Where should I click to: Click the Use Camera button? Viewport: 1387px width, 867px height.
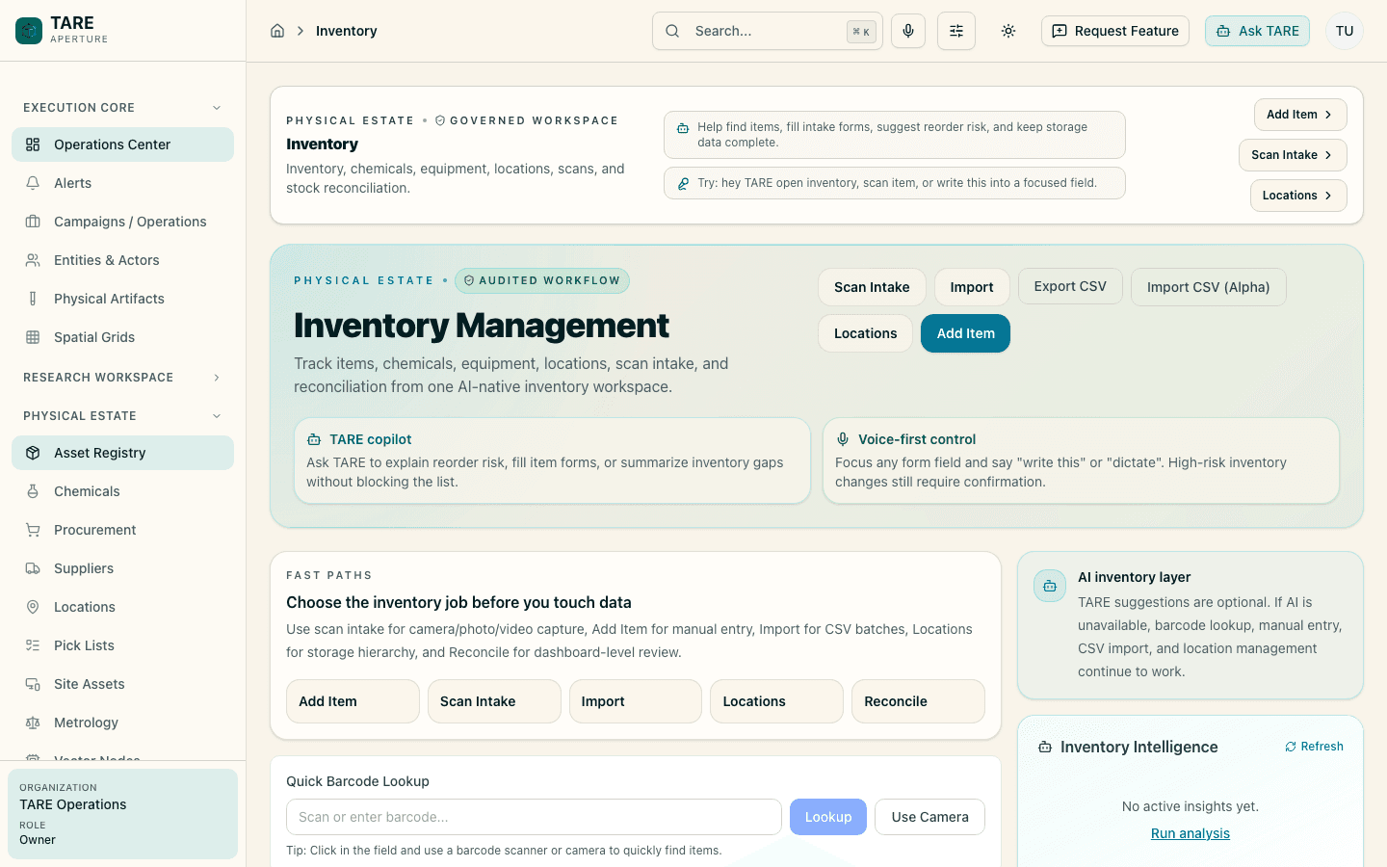coord(929,817)
